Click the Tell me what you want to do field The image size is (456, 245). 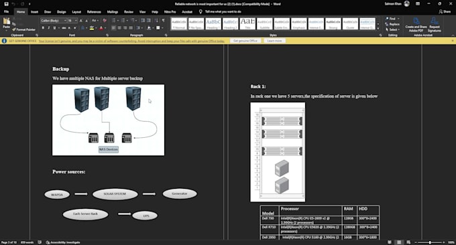(223, 11)
